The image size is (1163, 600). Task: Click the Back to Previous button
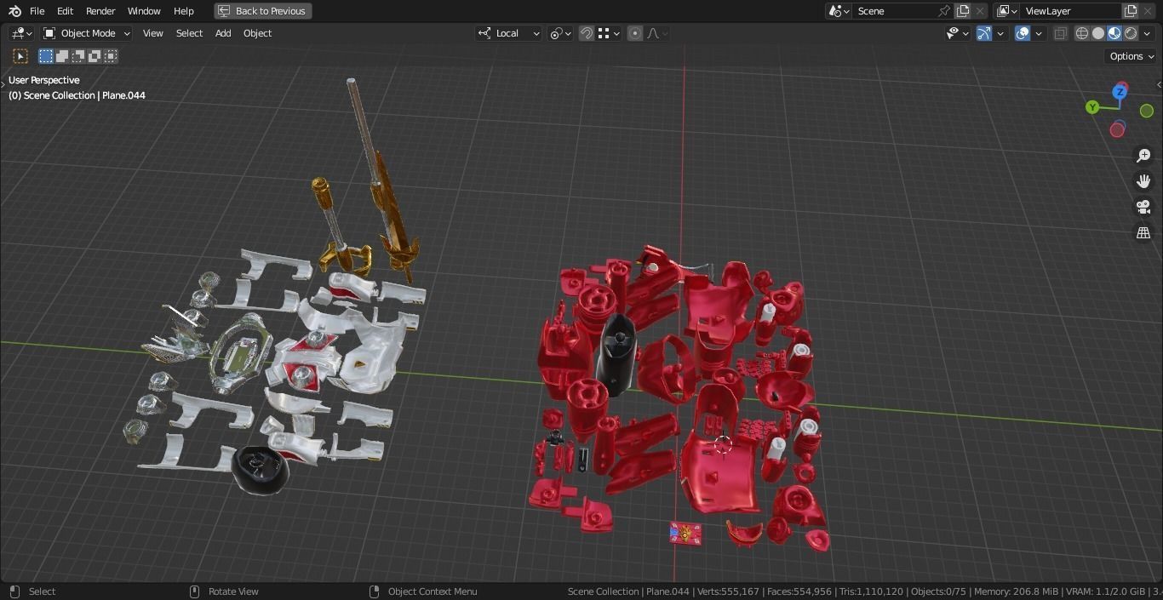coord(262,11)
